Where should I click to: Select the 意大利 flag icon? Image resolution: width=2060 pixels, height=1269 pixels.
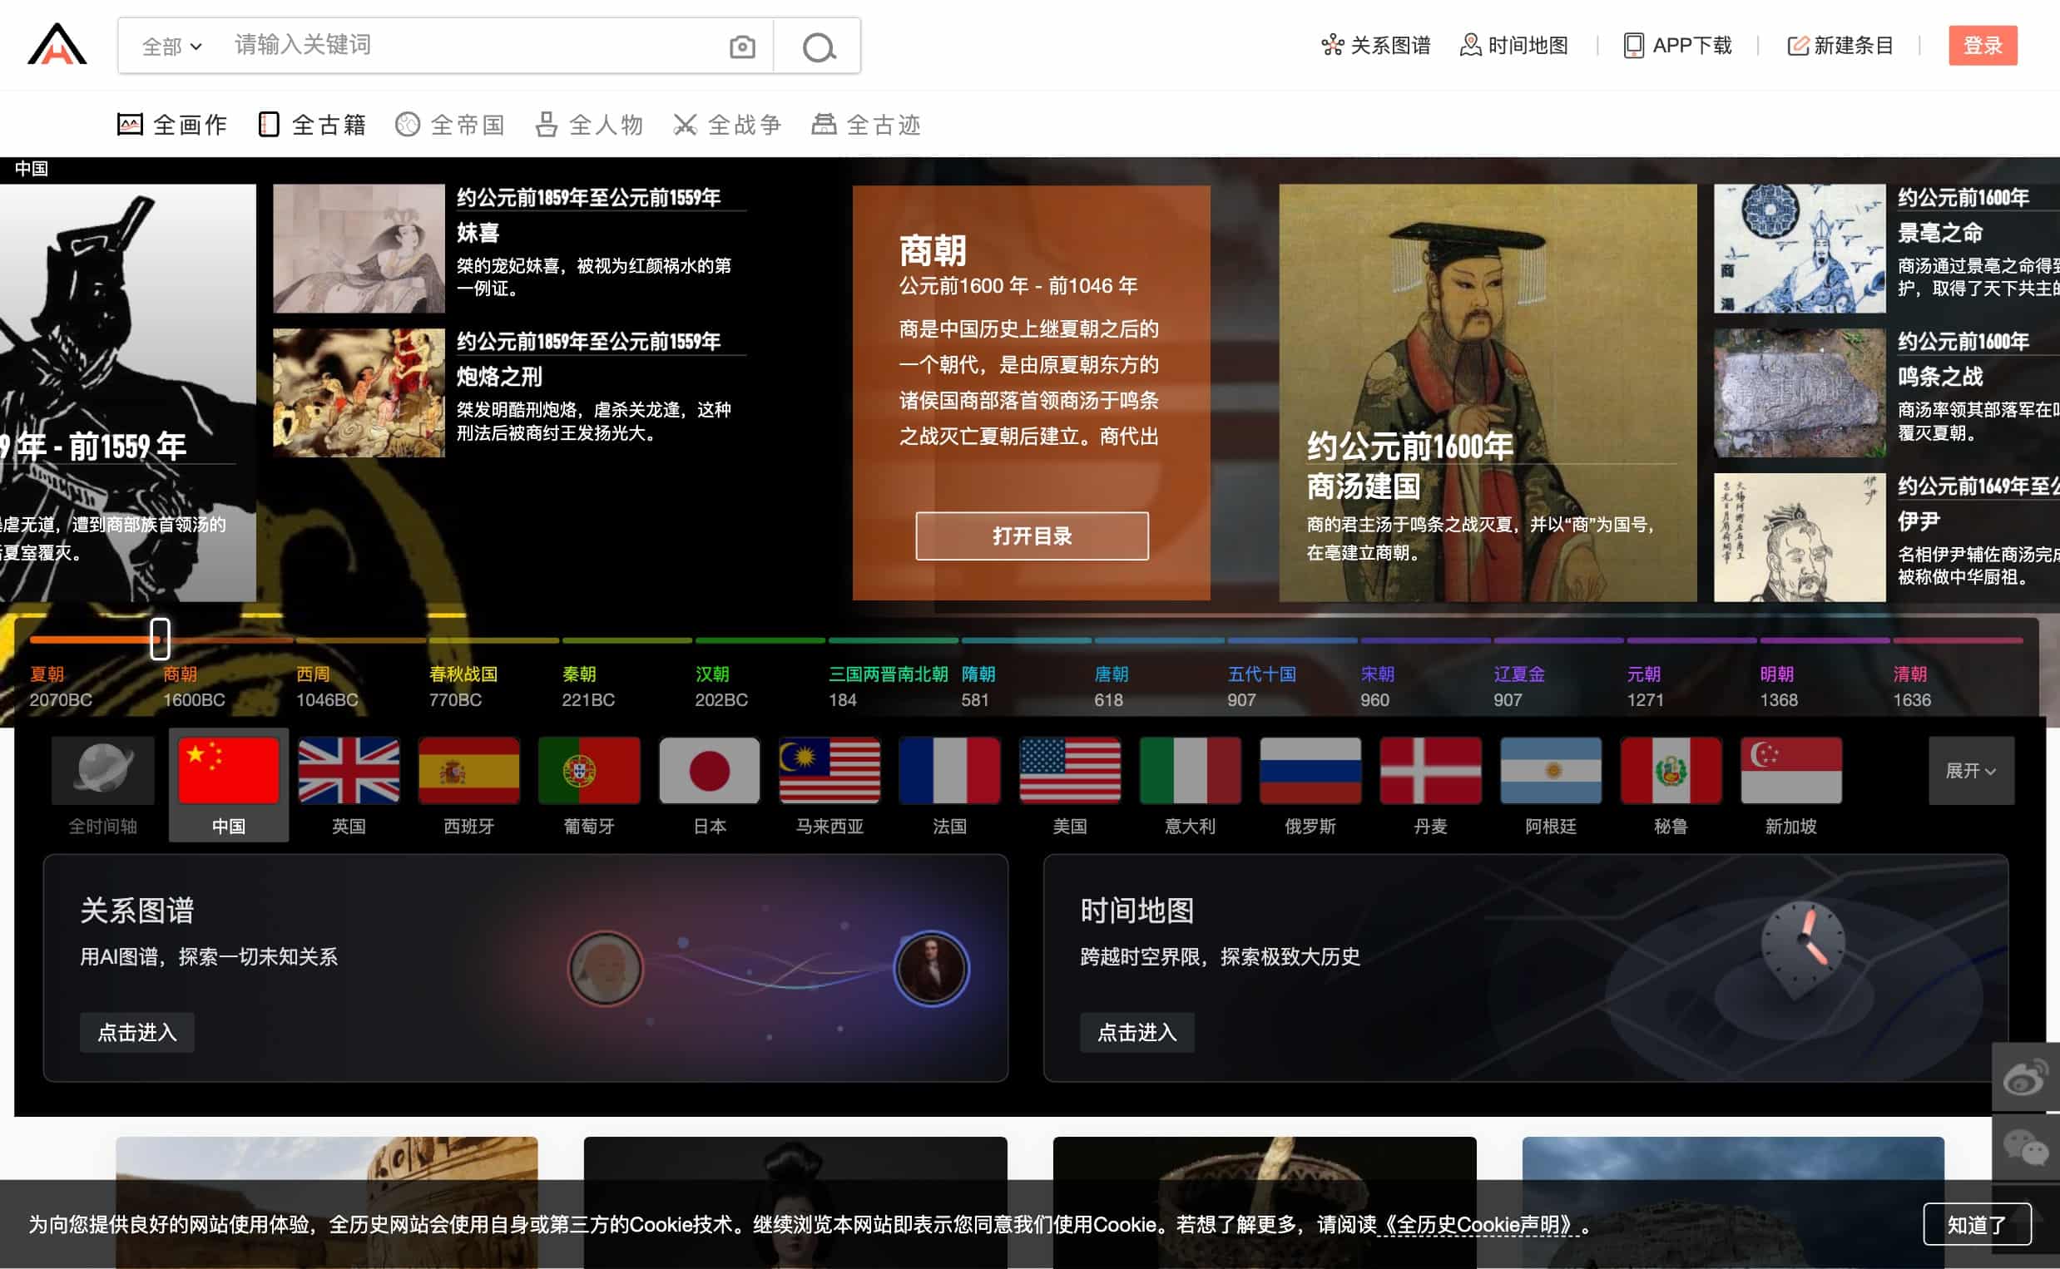click(1190, 769)
